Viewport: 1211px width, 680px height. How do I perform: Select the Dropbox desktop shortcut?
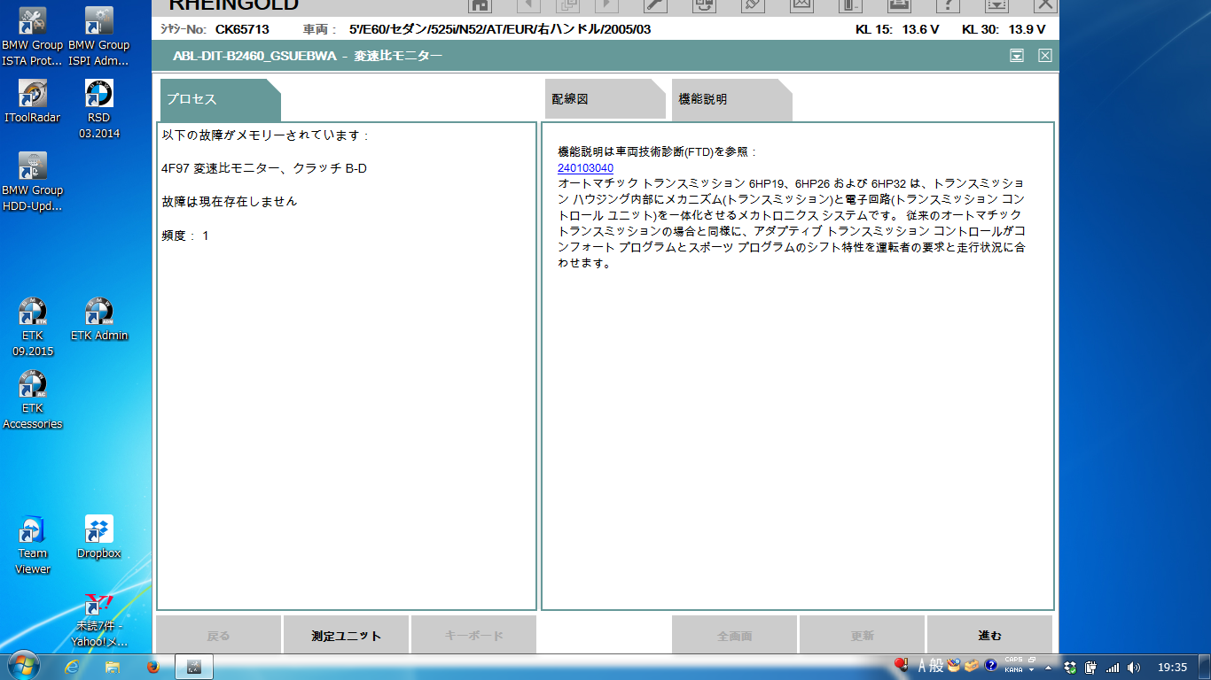(99, 537)
